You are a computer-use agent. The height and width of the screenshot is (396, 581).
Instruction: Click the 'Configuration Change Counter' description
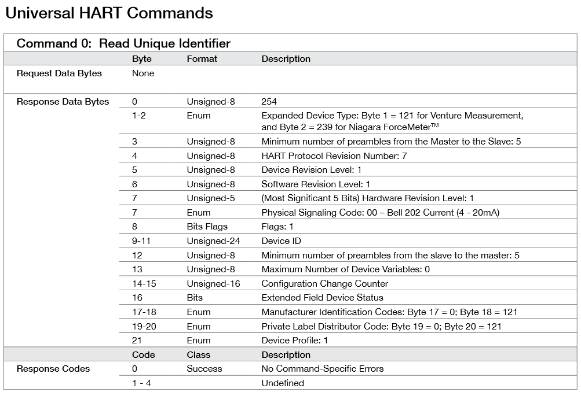click(324, 284)
